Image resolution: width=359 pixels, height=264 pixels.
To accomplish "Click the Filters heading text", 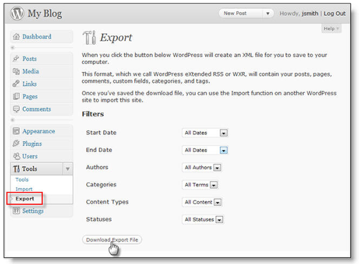I will (93, 114).
